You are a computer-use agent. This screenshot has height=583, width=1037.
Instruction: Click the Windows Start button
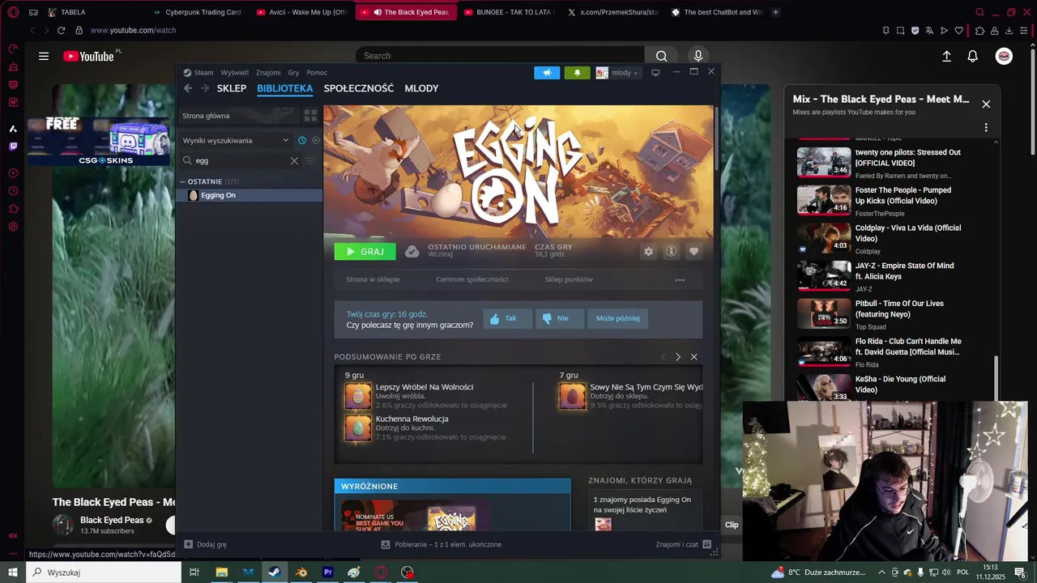[13, 572]
